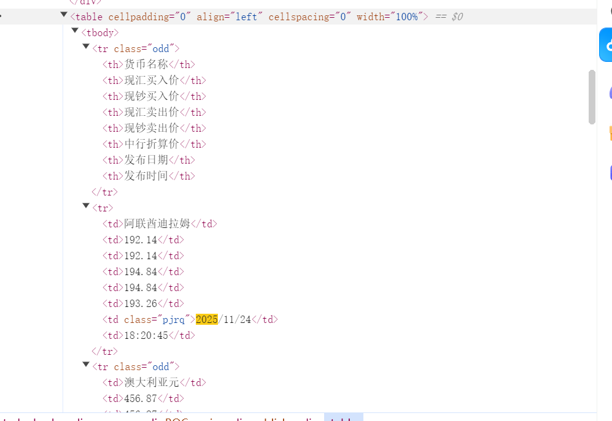Image resolution: width=612 pixels, height=421 pixels.
Task: Select the td row with 193.26
Action: click(x=143, y=303)
